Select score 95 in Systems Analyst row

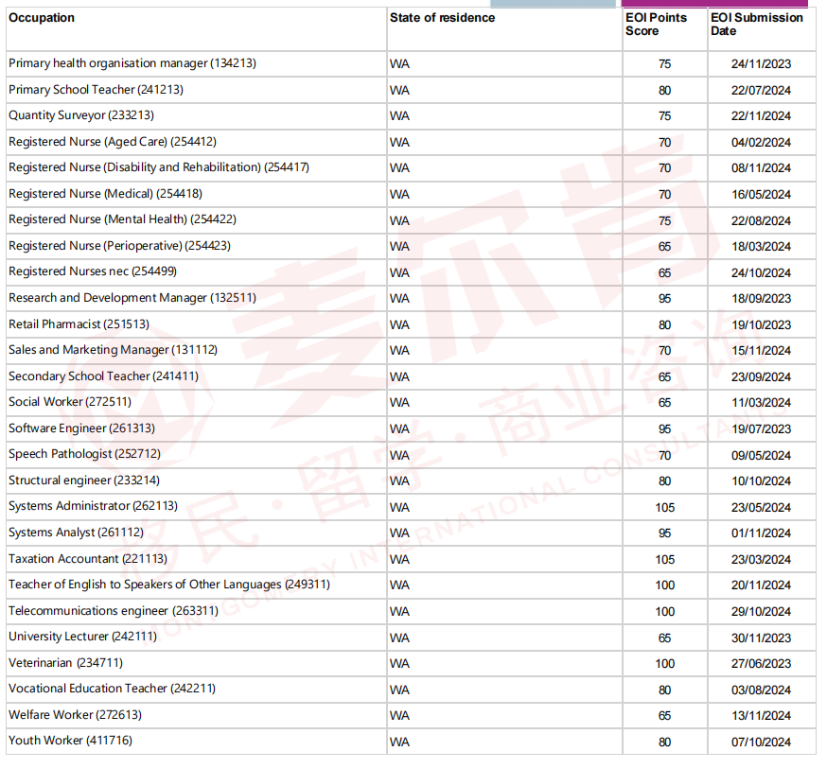[x=665, y=533]
